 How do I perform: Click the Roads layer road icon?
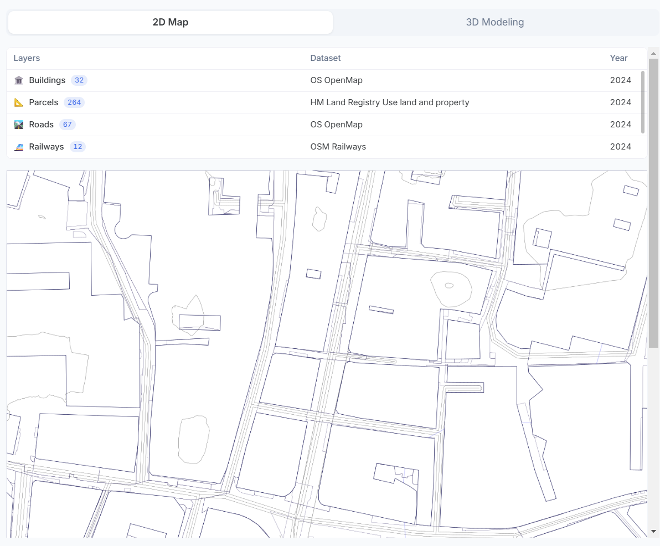pyautogui.click(x=18, y=125)
